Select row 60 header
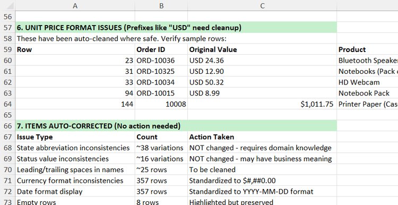The image size is (398, 205). coord(7,61)
